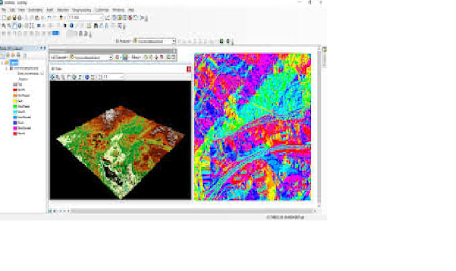The height and width of the screenshot is (271, 456).
Task: Click the colorful aspect raster map
Action: pyautogui.click(x=253, y=127)
